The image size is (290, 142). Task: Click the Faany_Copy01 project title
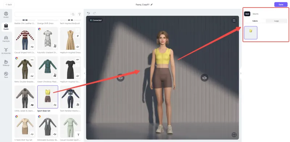pos(142,5)
